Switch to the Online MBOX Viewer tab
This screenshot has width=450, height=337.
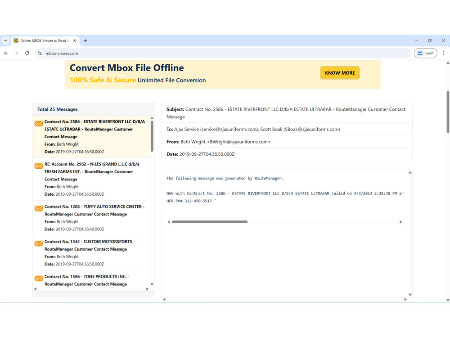43,40
